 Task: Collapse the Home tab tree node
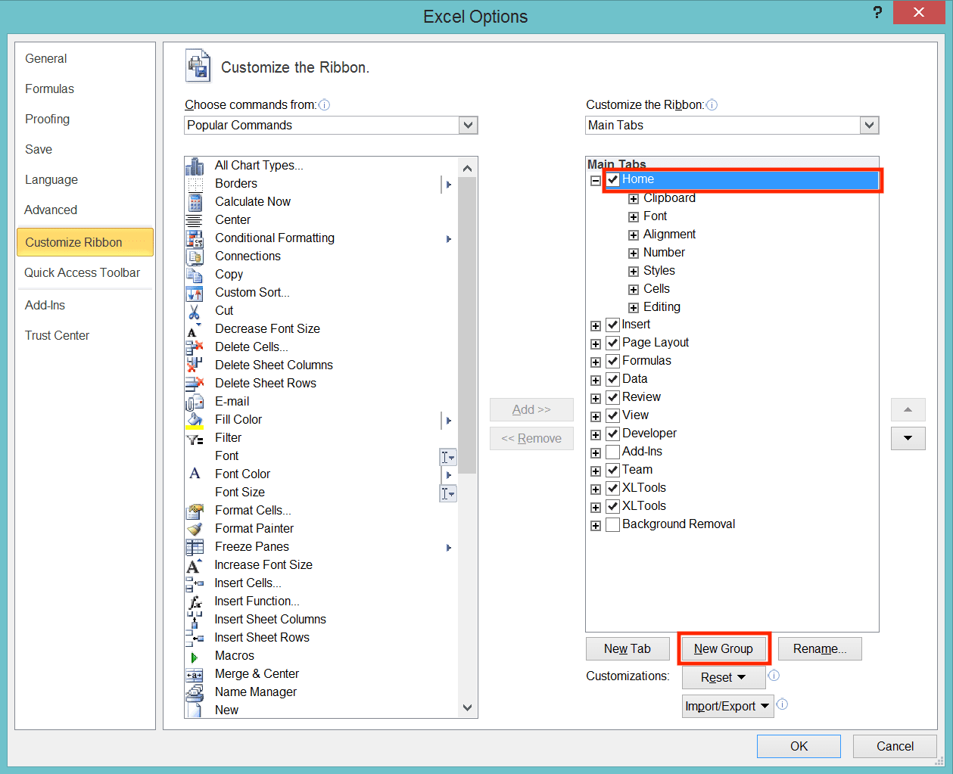pyautogui.click(x=596, y=181)
